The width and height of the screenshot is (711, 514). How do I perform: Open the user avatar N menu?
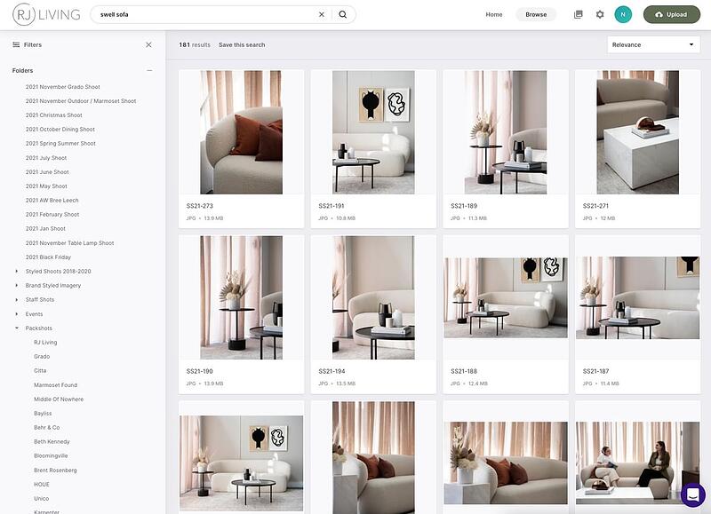[623, 14]
